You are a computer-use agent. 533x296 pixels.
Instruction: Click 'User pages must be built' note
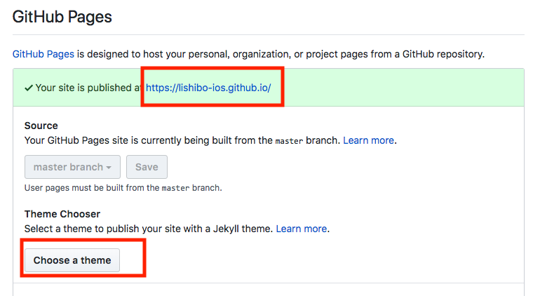click(x=123, y=188)
